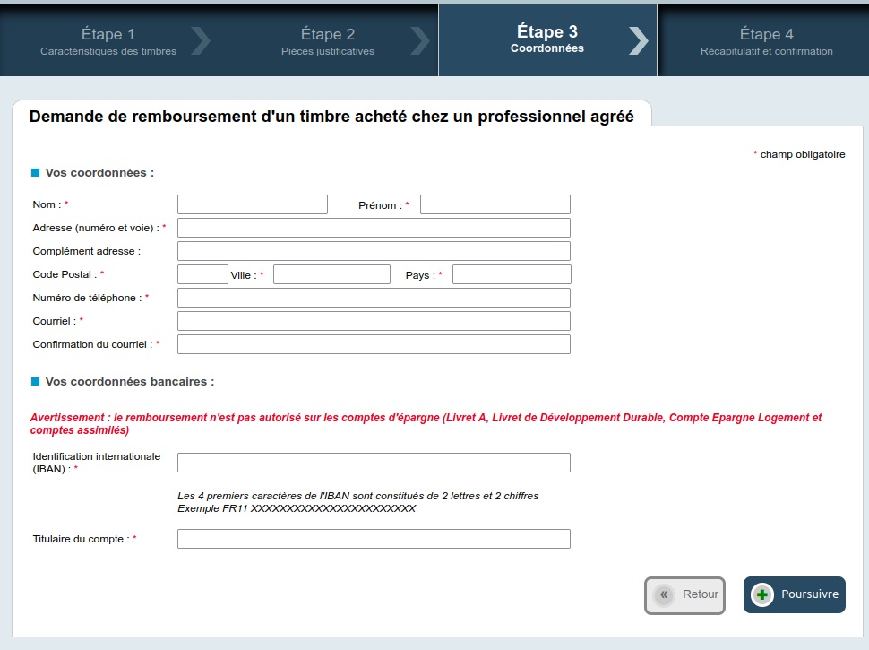Click the Retour button
869x650 pixels.
coord(684,595)
